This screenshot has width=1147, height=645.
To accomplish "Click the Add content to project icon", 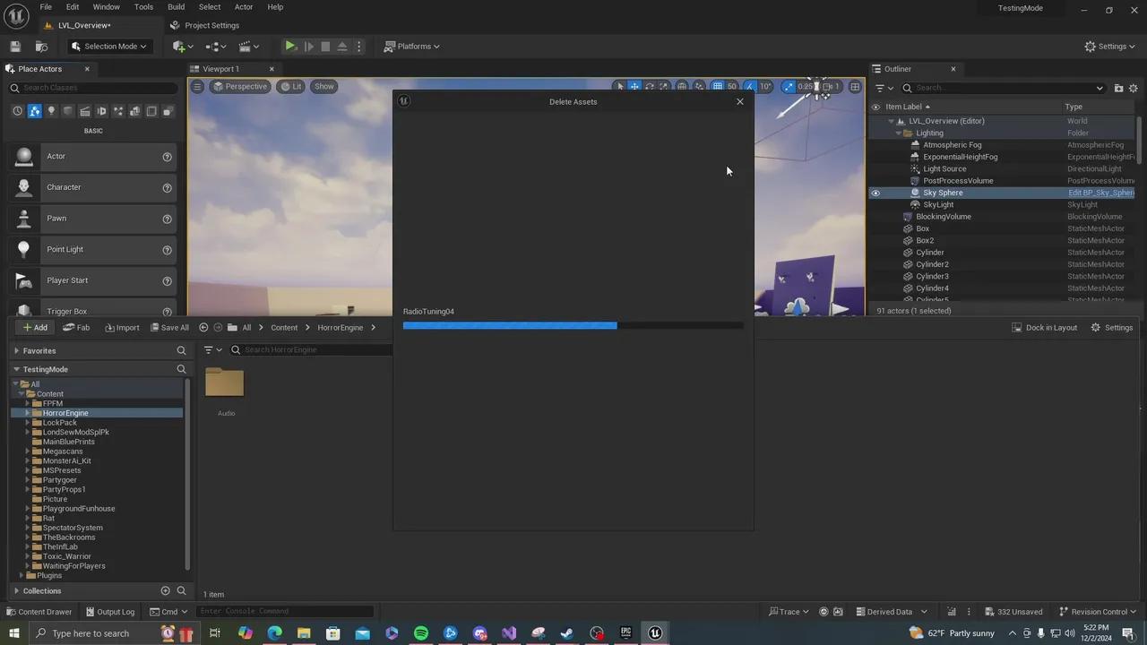I will 183,47.
